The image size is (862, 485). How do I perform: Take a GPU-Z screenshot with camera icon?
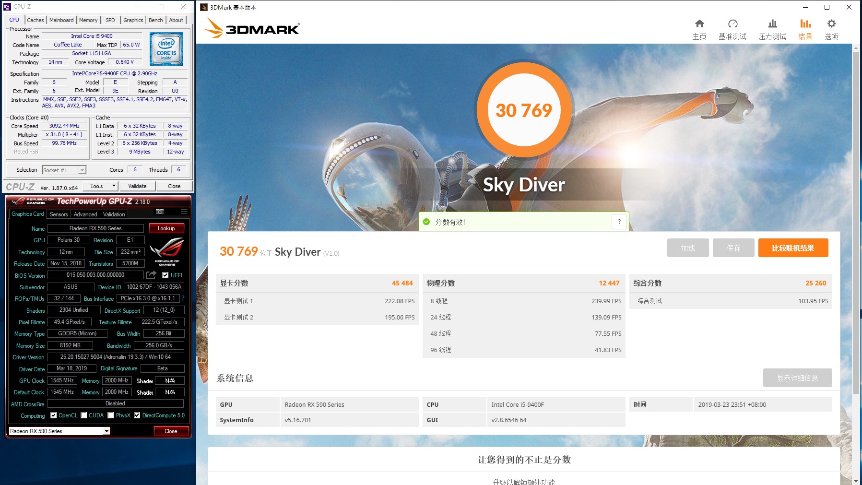(160, 212)
